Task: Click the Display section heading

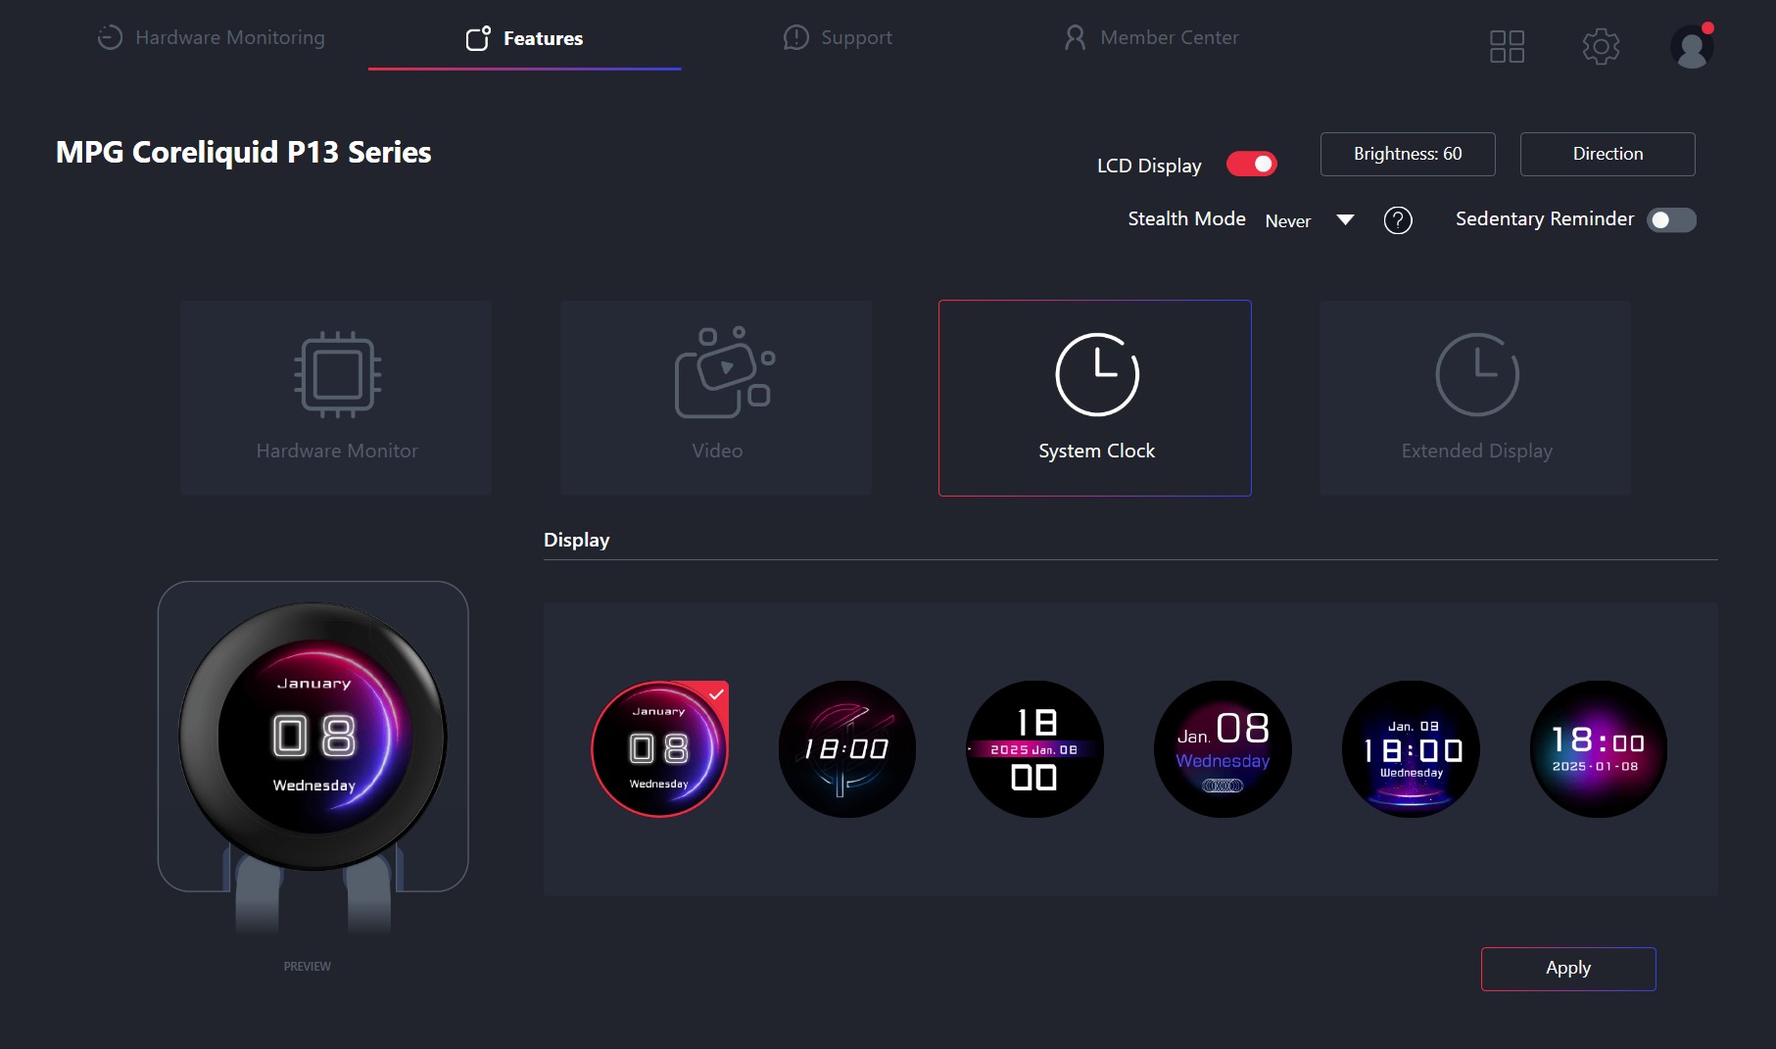Action: tap(577, 540)
